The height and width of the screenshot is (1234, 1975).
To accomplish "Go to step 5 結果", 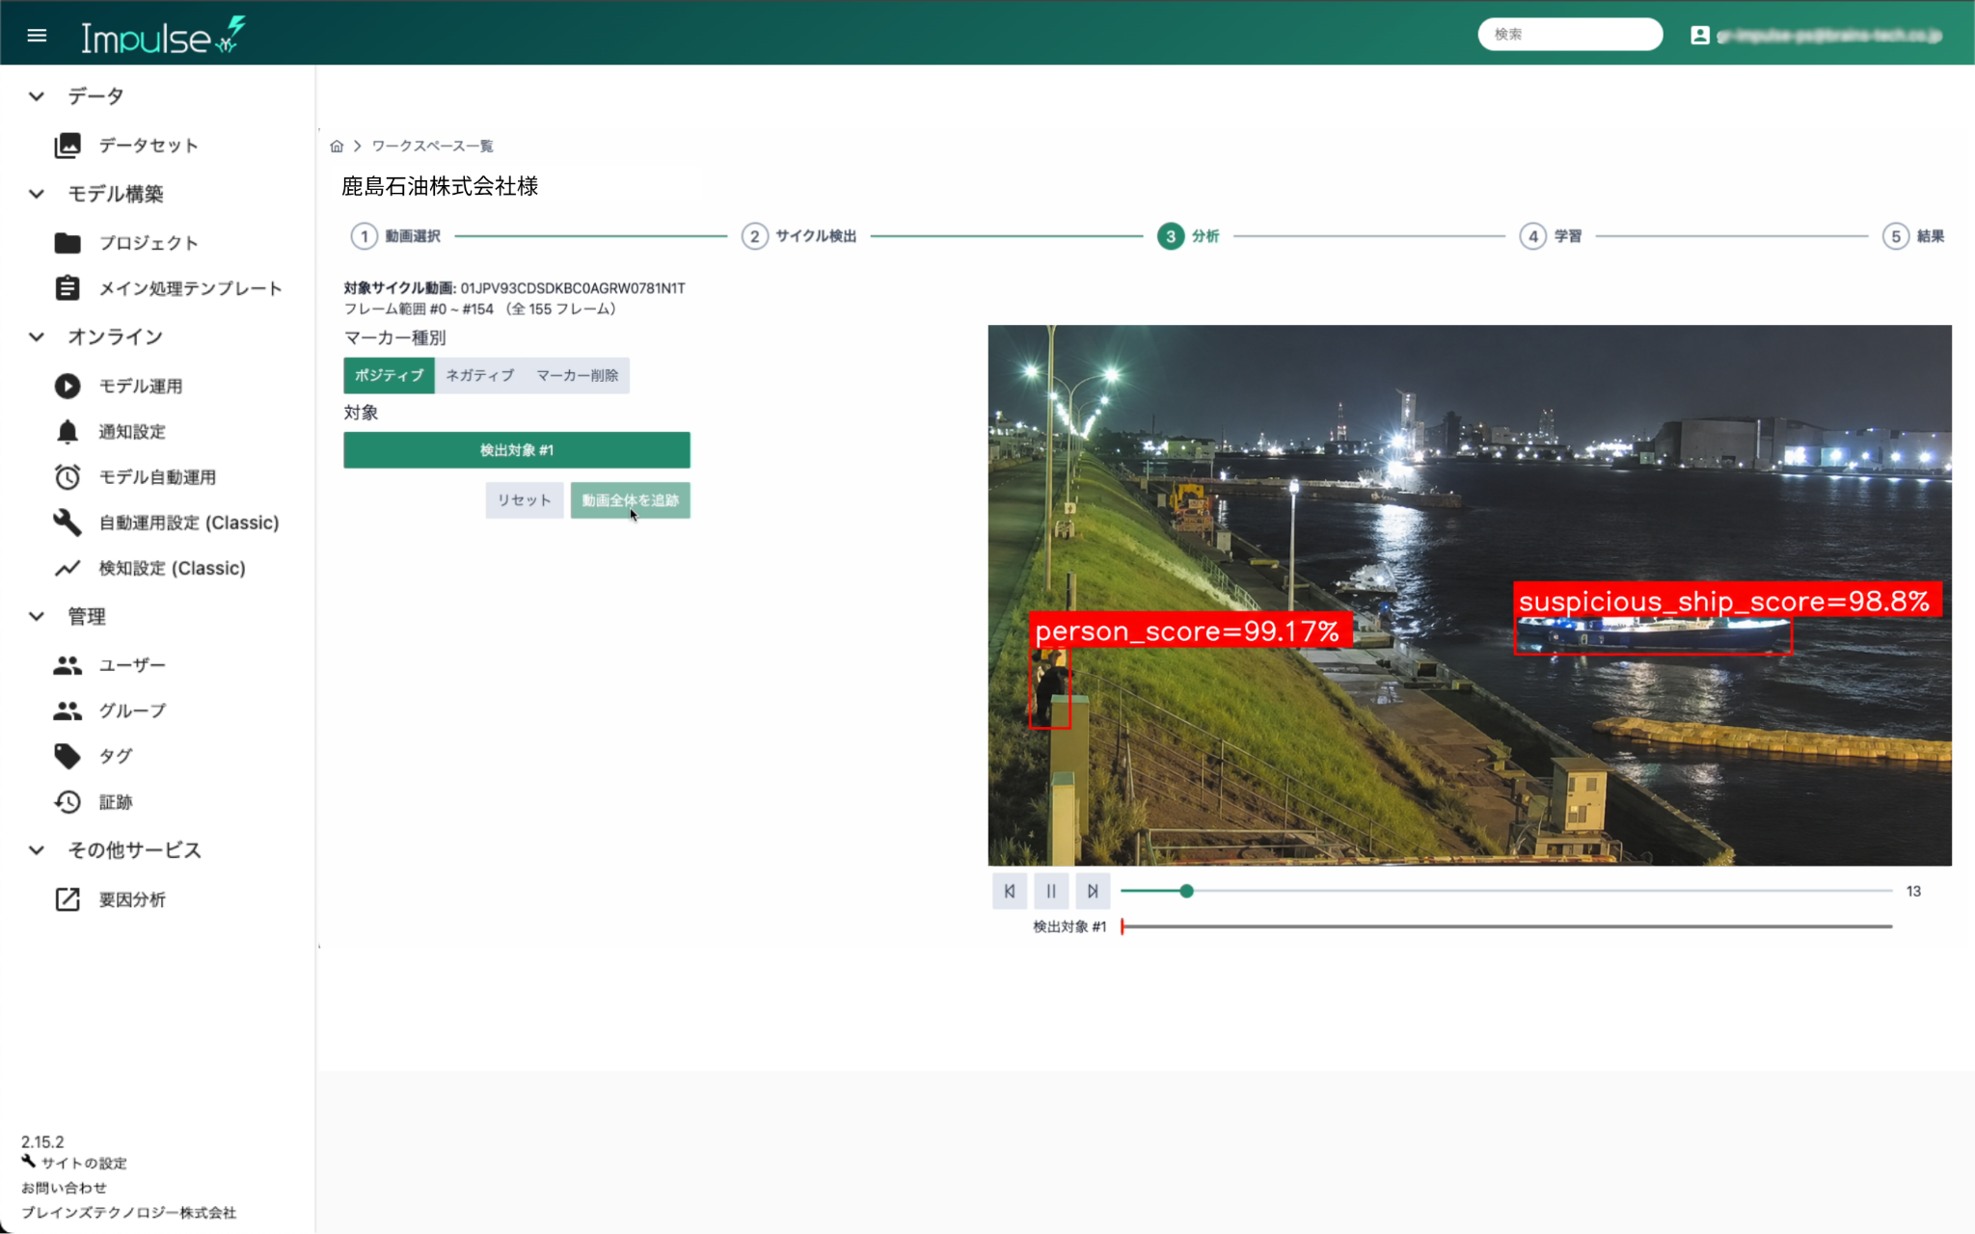I will click(x=1913, y=236).
